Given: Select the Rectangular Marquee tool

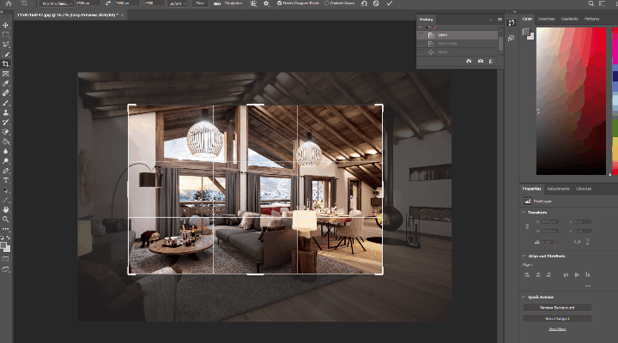Looking at the screenshot, I should click(x=6, y=34).
